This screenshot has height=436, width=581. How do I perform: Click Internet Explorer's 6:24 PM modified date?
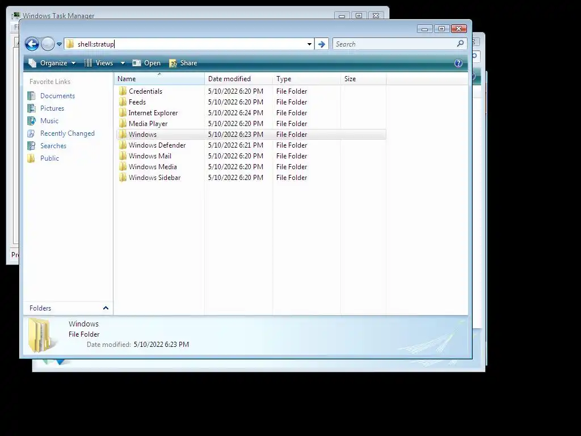(x=235, y=113)
